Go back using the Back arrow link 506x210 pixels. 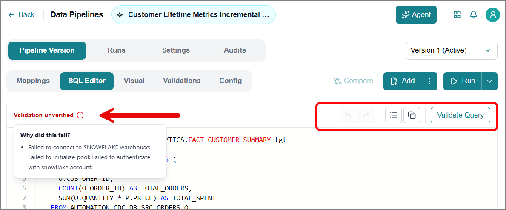click(x=21, y=15)
